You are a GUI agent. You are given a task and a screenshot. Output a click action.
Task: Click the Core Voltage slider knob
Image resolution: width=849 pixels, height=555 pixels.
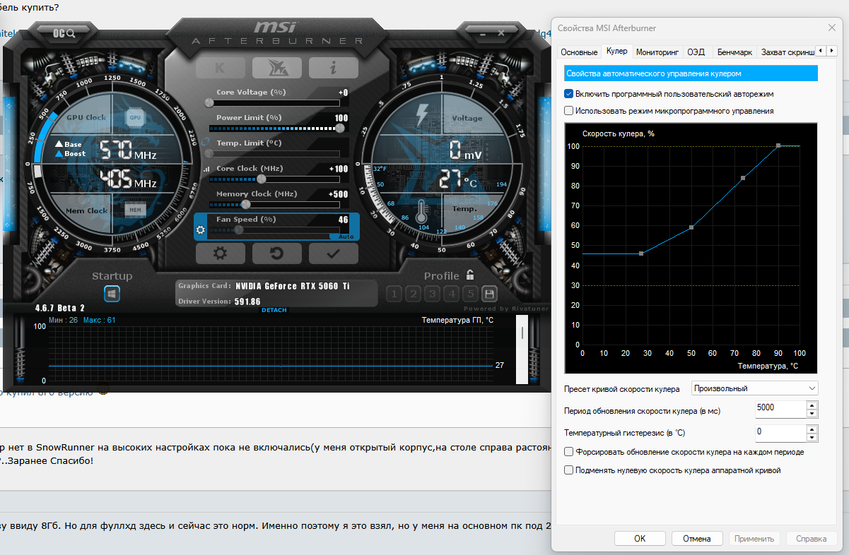click(x=209, y=102)
